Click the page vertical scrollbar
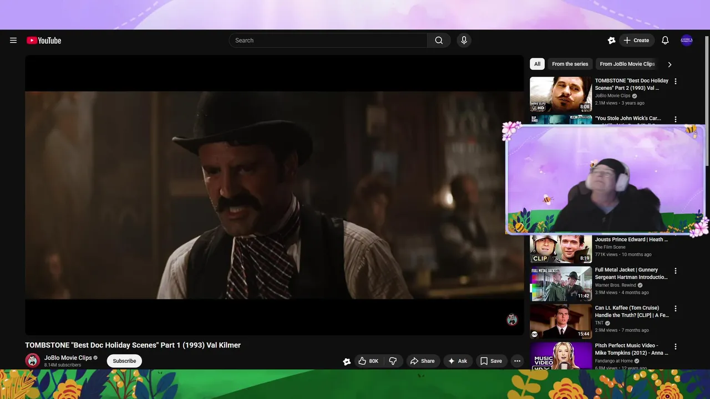Image resolution: width=710 pixels, height=399 pixels. pyautogui.click(x=707, y=100)
